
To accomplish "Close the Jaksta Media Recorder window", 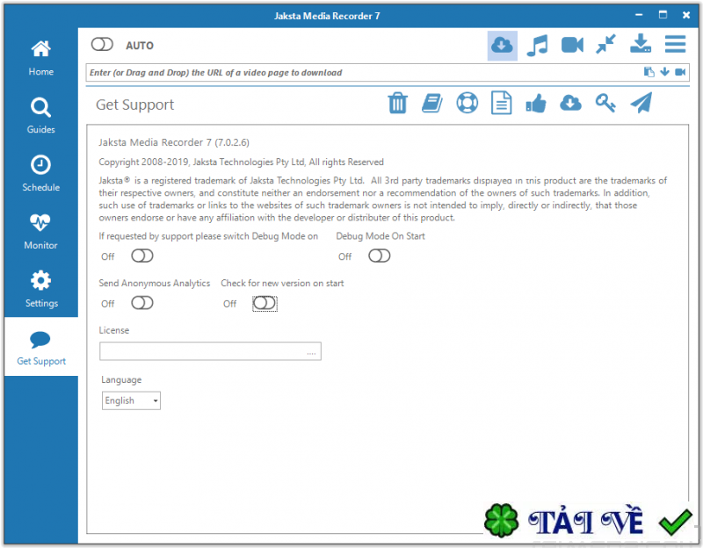I will (686, 15).
